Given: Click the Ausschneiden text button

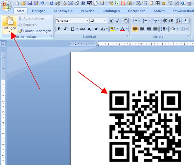Looking at the screenshot, I should [34, 19].
